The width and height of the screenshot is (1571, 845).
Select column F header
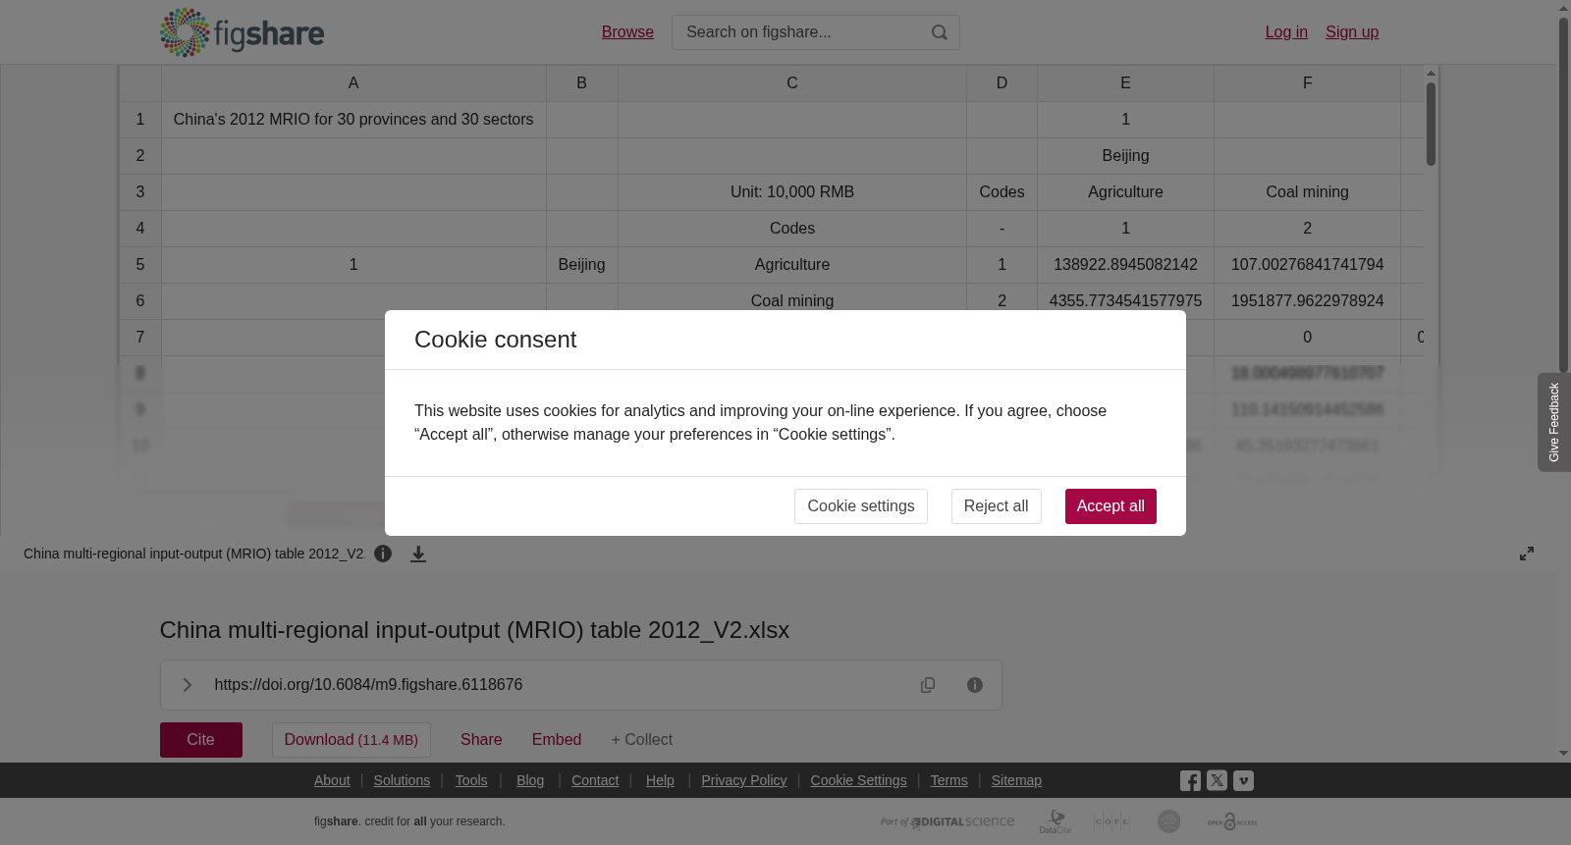pyautogui.click(x=1308, y=83)
